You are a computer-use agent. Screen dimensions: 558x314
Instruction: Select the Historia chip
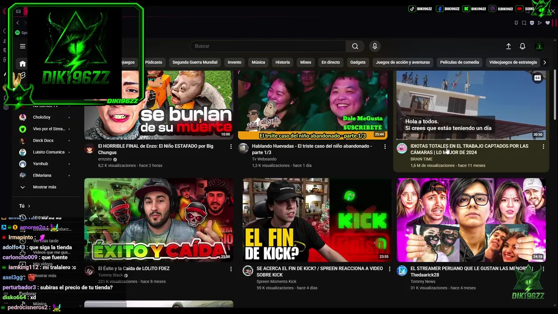pos(282,62)
